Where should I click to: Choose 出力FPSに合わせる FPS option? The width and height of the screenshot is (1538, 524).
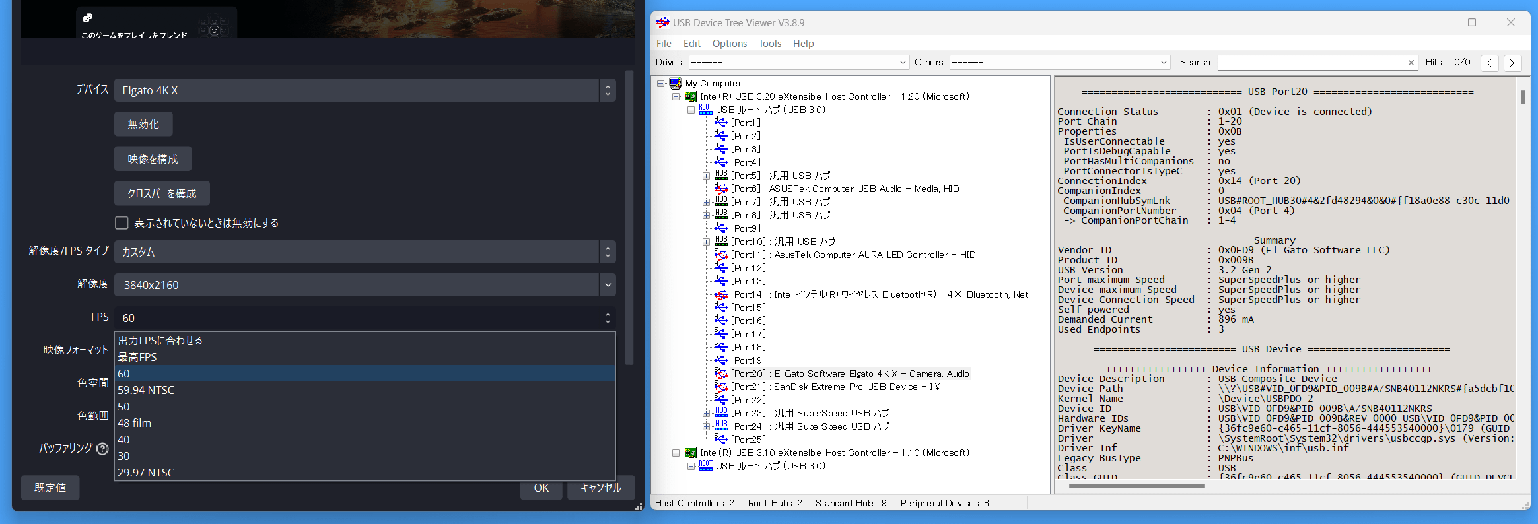pos(365,341)
